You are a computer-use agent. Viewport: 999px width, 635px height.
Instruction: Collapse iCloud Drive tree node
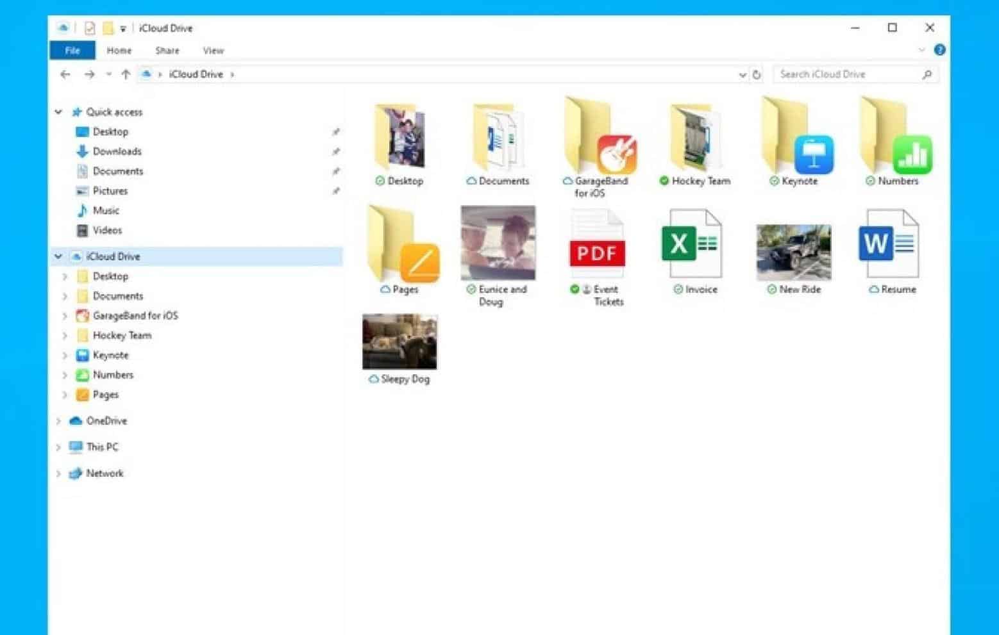tap(58, 256)
